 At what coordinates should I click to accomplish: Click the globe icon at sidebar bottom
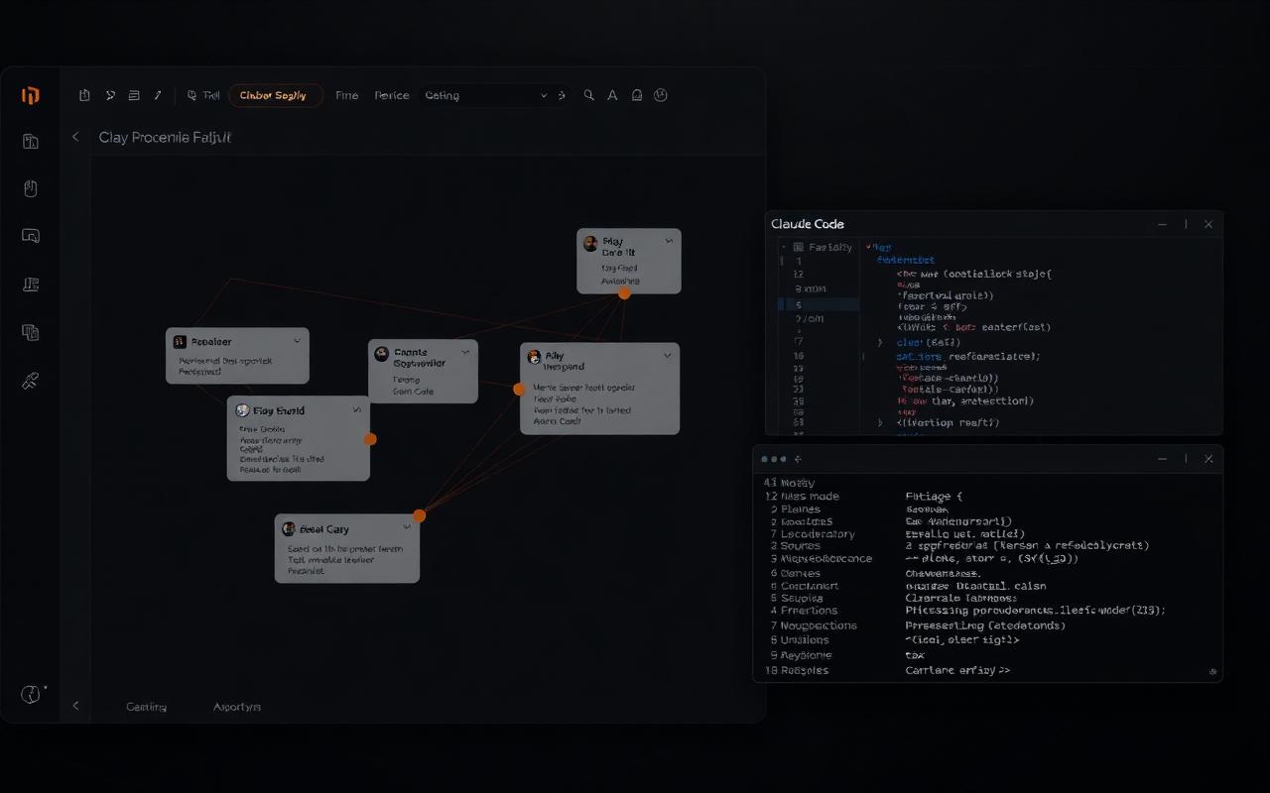(32, 695)
